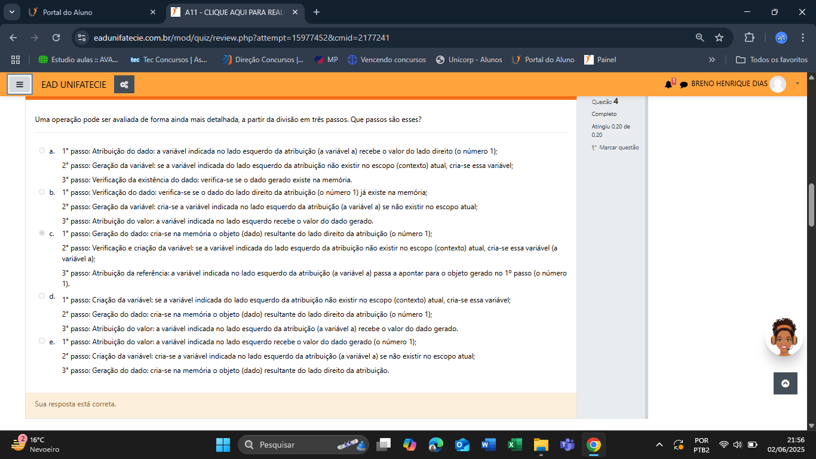Select answer option d radio button
The width and height of the screenshot is (816, 459).
(x=42, y=296)
